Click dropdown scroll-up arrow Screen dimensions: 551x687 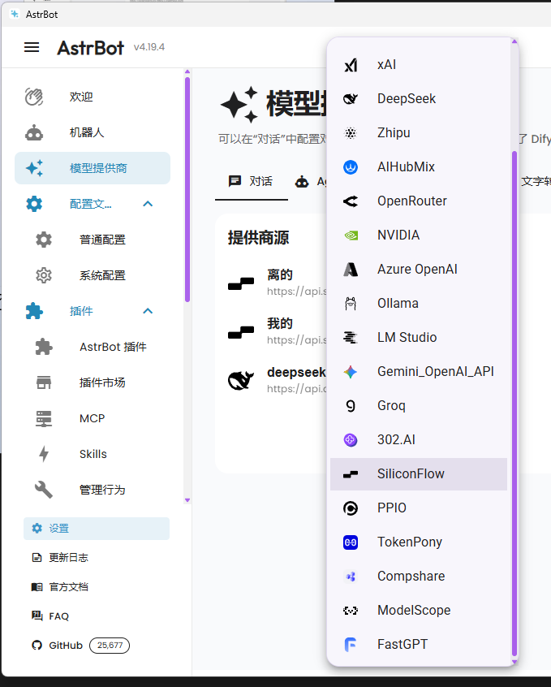514,41
